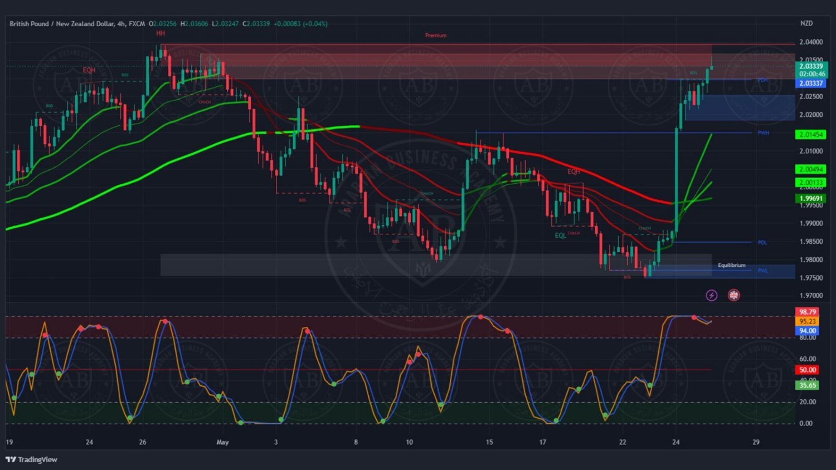Screen dimensions: 836x470
Task: Click the EQL equal lows label
Action: [x=560, y=236]
